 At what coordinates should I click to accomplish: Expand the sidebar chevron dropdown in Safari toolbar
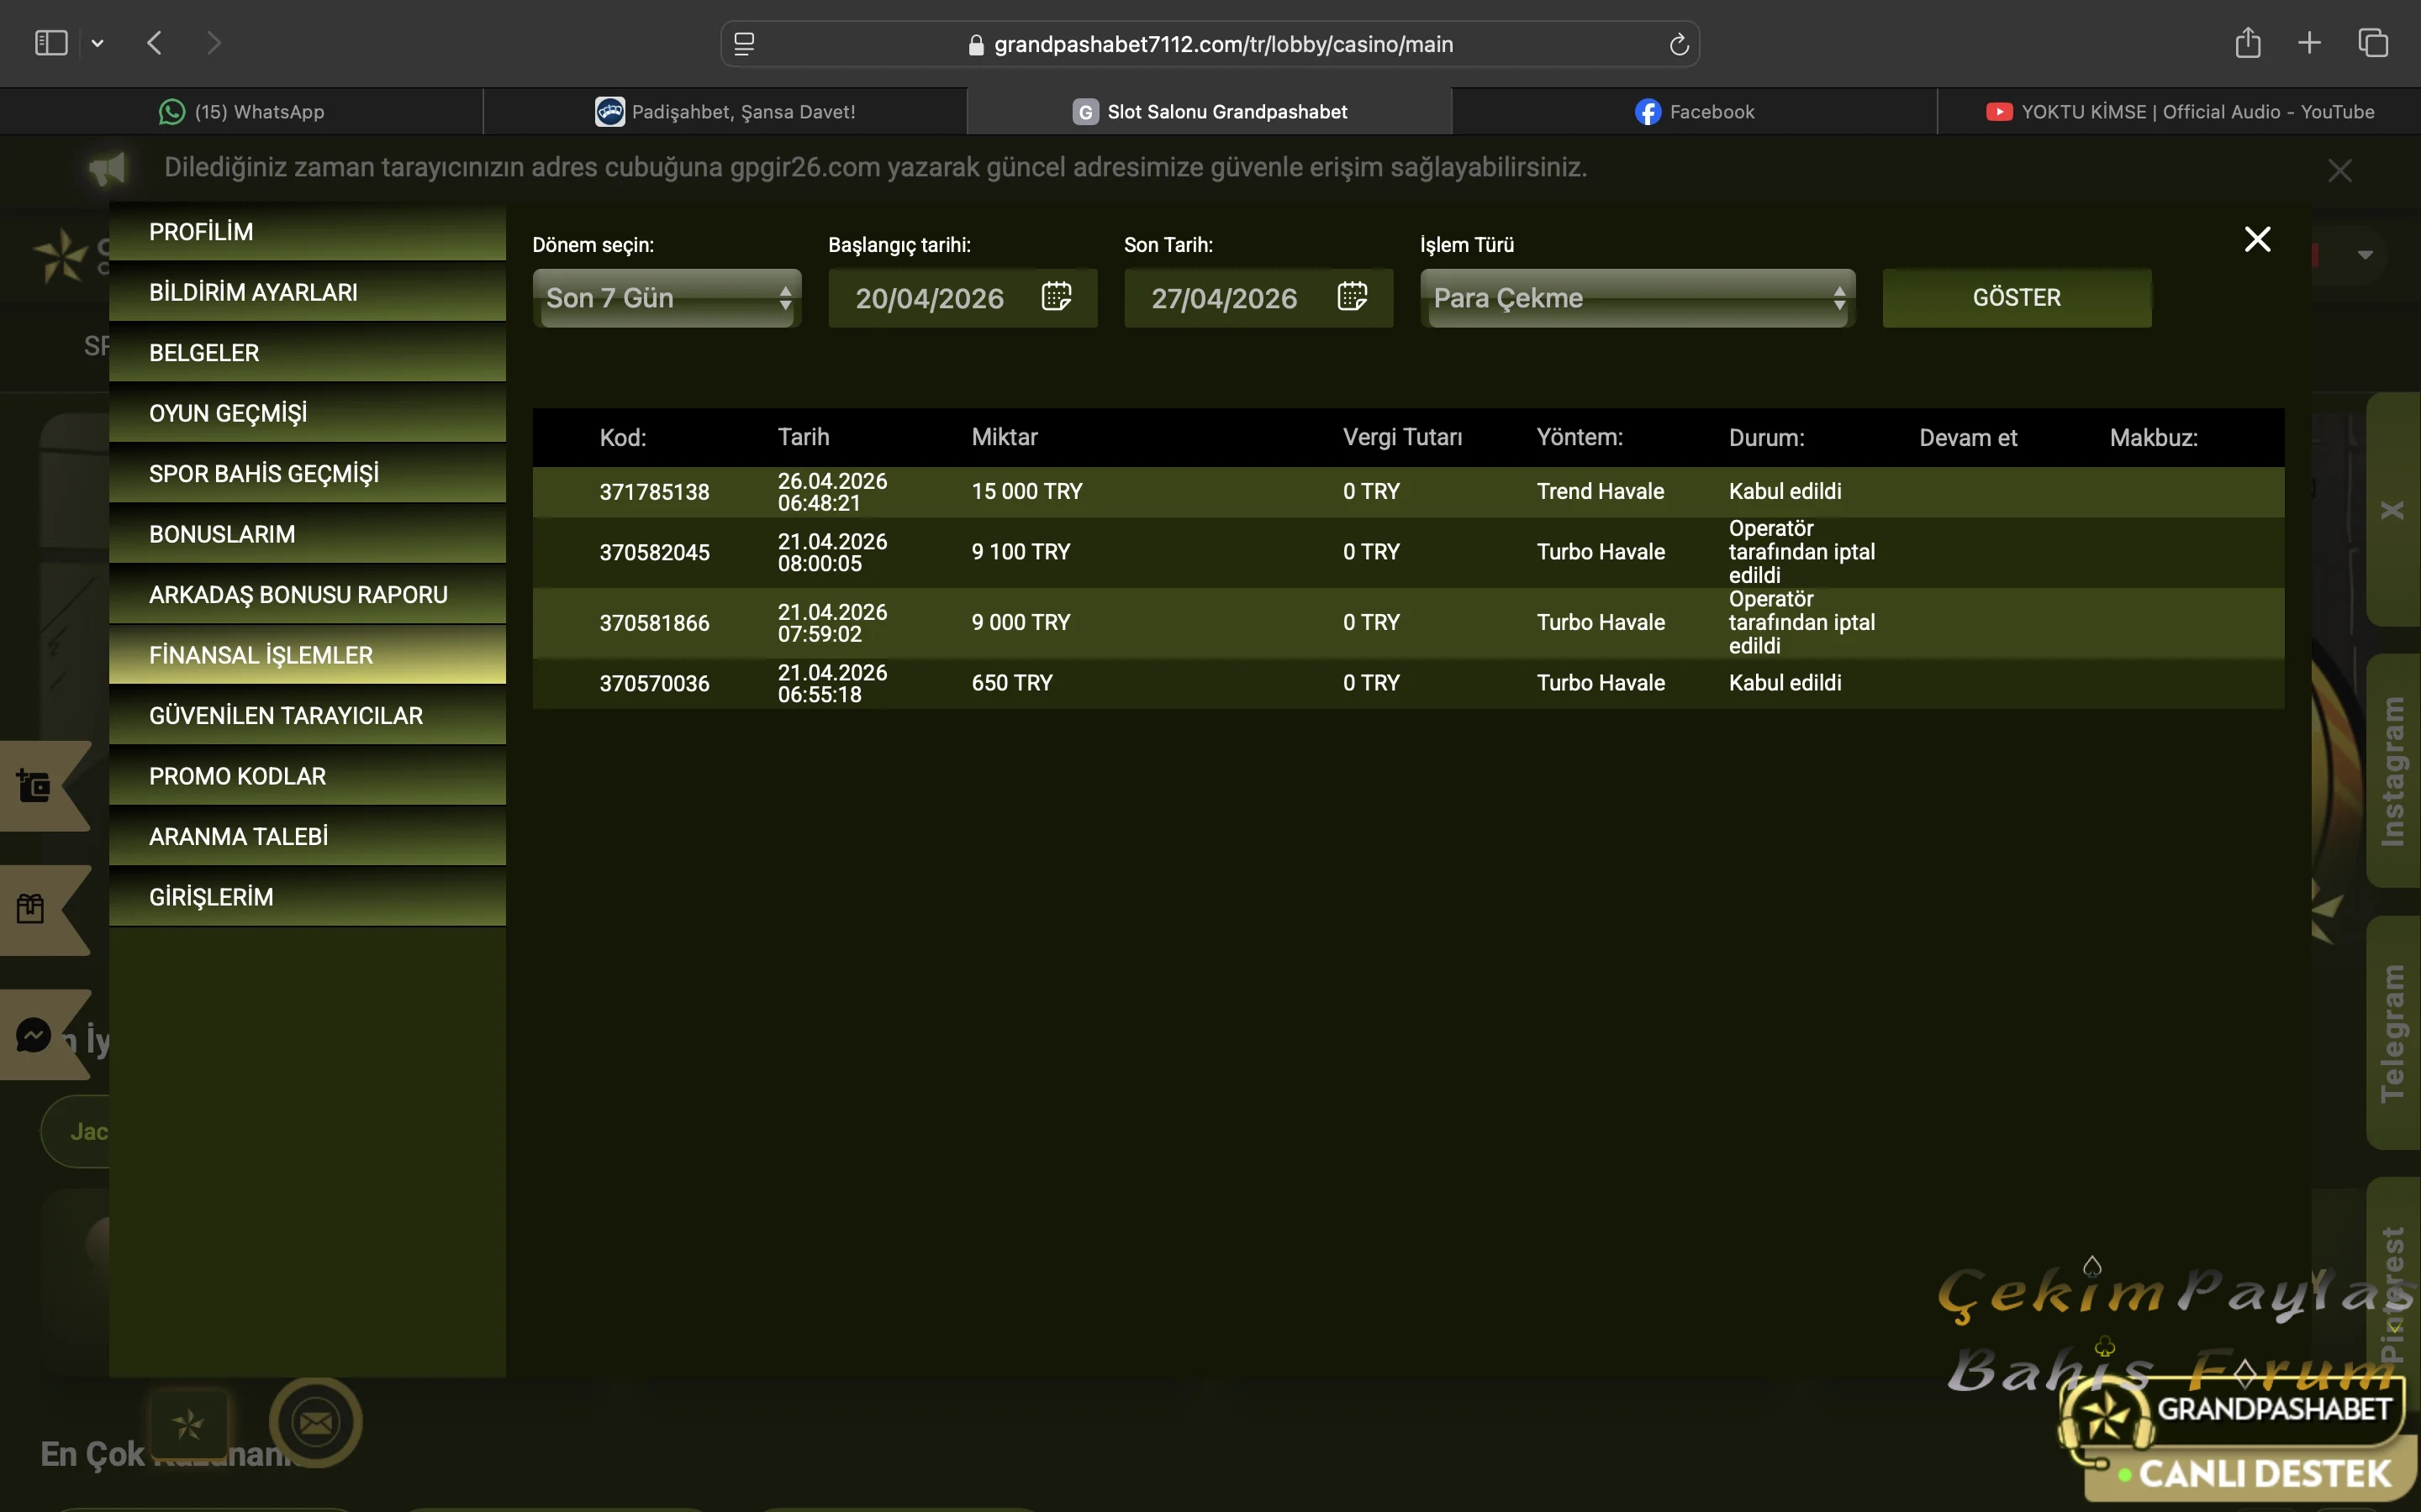(97, 43)
